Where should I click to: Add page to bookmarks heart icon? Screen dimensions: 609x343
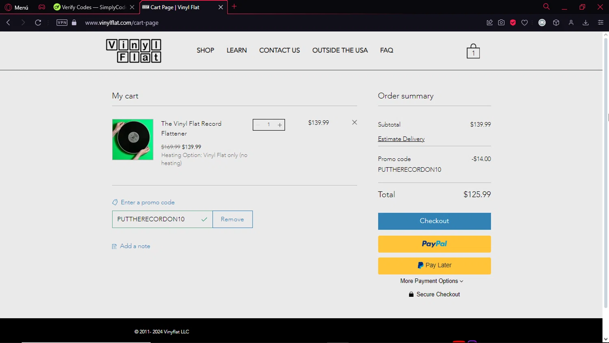pos(525,23)
